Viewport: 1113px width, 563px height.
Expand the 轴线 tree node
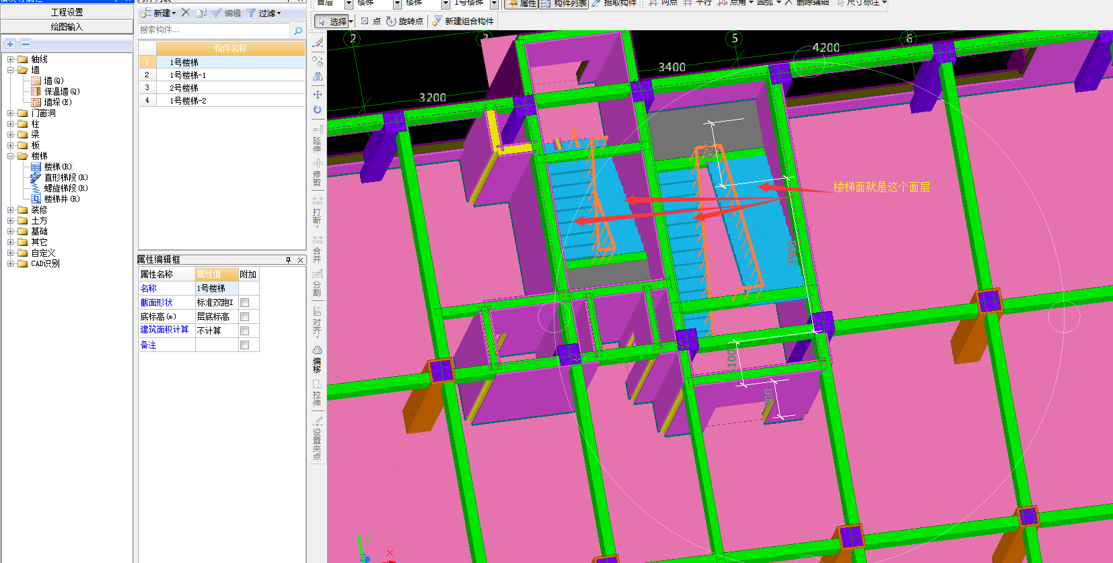coord(11,59)
